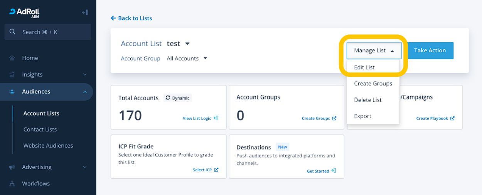
Task: Click the Insights chart icon
Action: coord(12,75)
